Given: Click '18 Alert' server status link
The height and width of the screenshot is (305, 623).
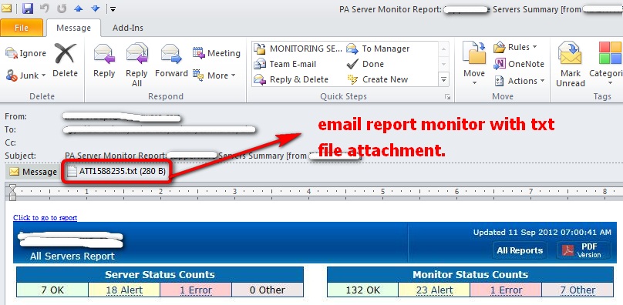Looking at the screenshot, I should (x=124, y=290).
